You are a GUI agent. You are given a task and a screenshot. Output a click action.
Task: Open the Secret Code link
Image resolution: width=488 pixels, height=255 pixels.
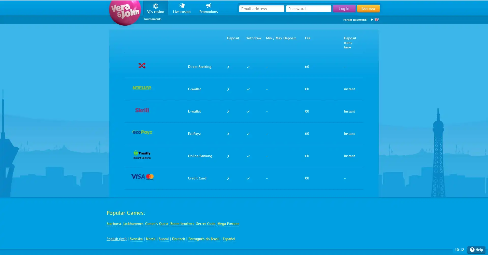click(x=206, y=224)
